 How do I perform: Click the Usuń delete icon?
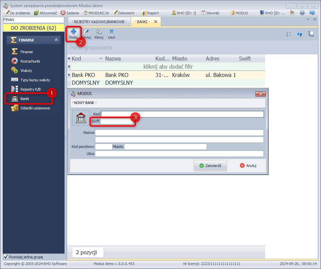[x=111, y=32]
